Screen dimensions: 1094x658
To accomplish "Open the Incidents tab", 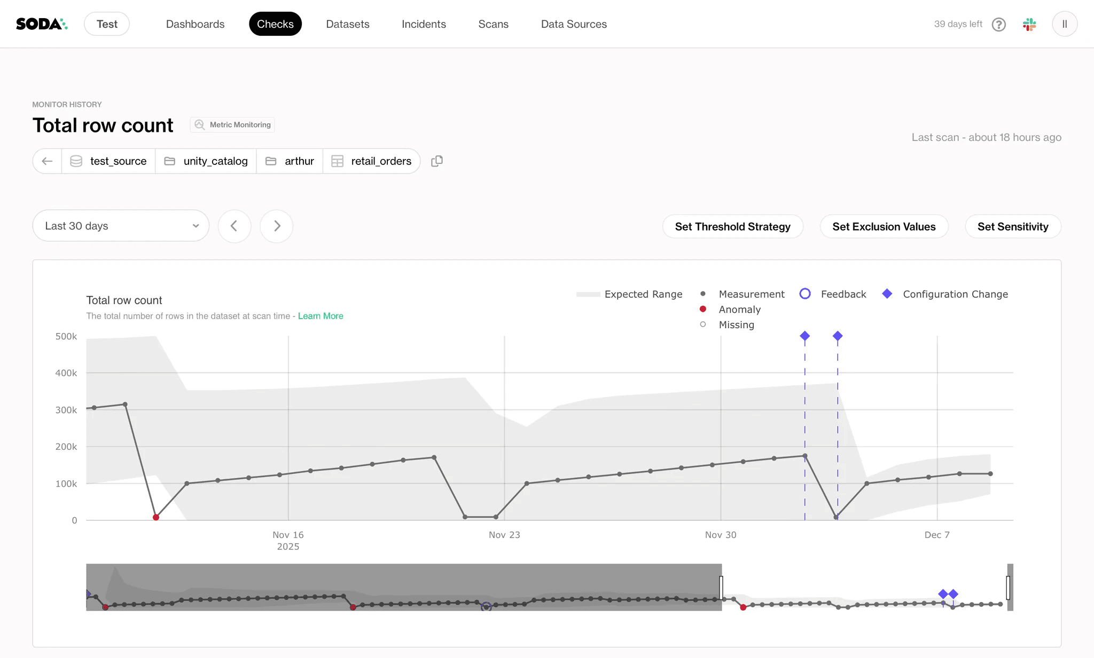I will click(x=424, y=24).
